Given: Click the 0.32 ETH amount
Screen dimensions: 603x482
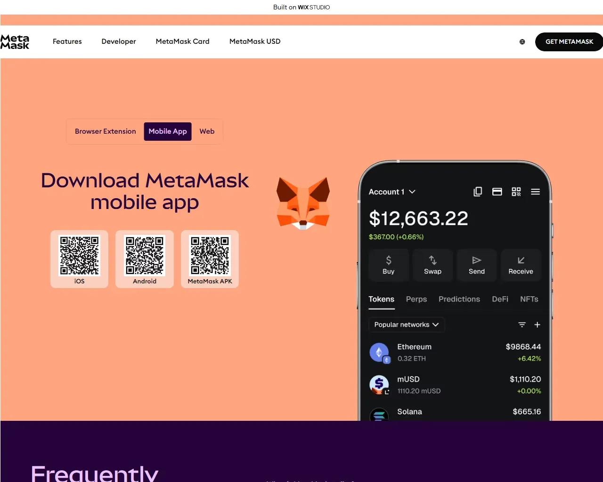Looking at the screenshot, I should pos(412,359).
